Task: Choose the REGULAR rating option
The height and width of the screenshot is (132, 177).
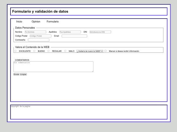Action: coord(49,51)
